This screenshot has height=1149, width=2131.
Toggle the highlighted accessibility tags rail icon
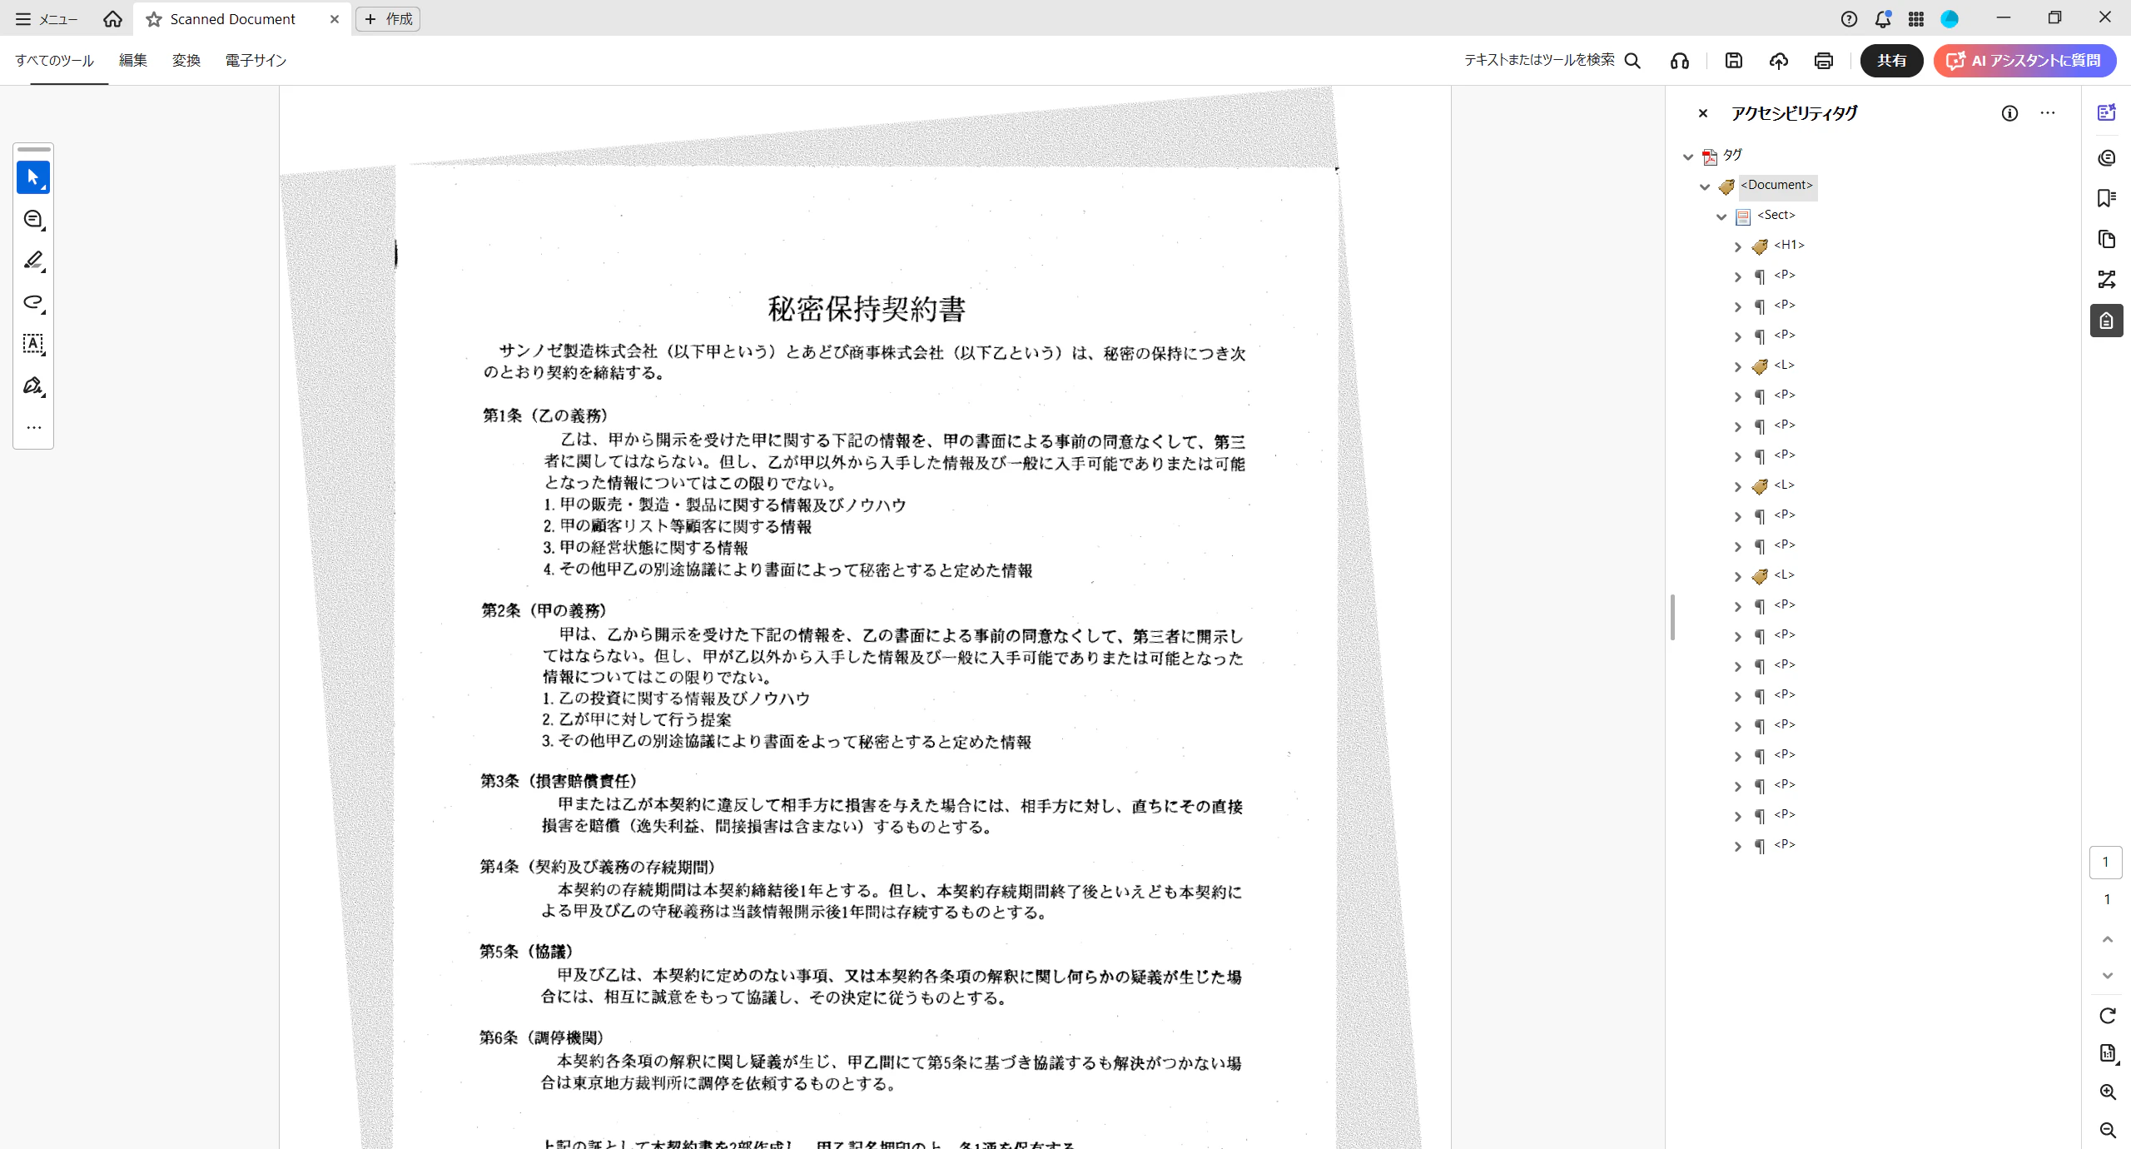click(x=2107, y=321)
